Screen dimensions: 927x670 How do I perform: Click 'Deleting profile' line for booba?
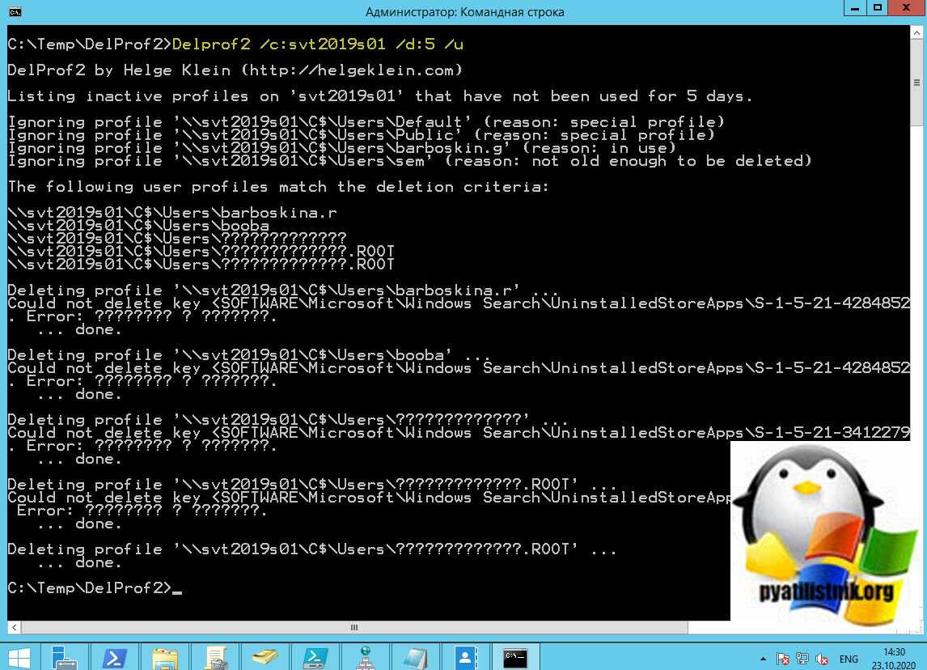(248, 355)
